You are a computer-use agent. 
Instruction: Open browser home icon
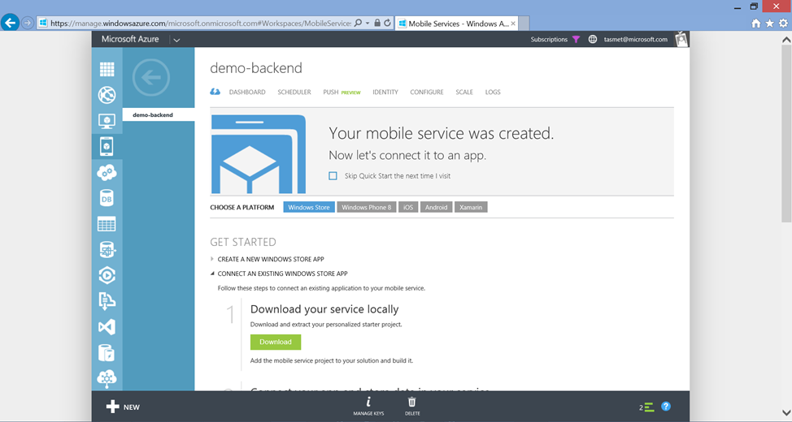click(x=755, y=24)
